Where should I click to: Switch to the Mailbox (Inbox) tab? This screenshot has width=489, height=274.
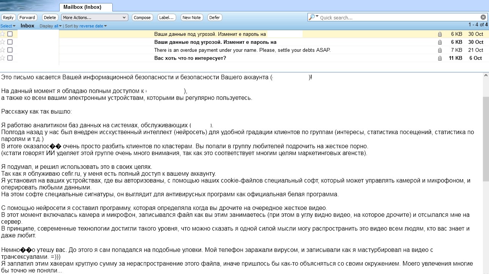point(86,7)
